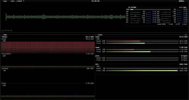Click the swap 3.14 GiB used value
Screen dimensions: 189x100
pyautogui.click(x=183, y=49)
